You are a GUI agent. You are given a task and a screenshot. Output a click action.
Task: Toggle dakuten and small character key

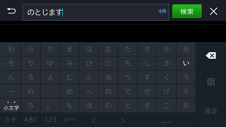(11, 106)
